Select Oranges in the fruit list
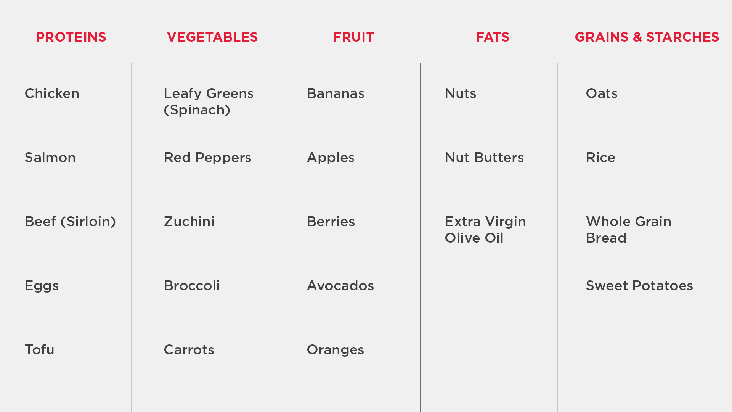Screen dimensions: 732x412 pyautogui.click(x=335, y=350)
